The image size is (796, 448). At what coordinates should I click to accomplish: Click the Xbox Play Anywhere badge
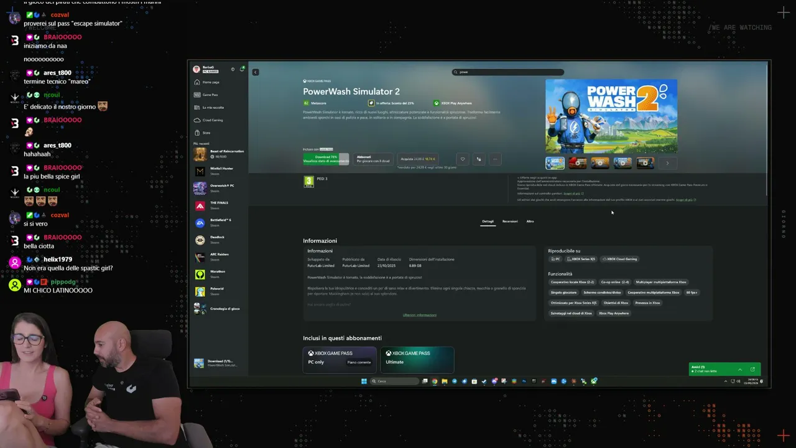452,103
